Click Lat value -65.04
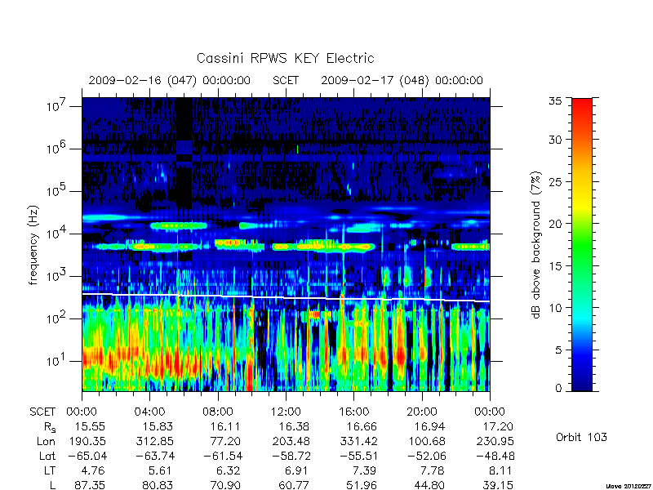 click(87, 456)
